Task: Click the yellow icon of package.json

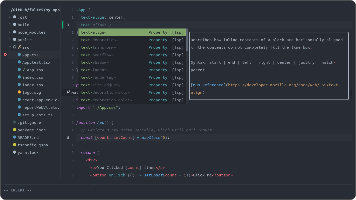Action: click(15, 130)
